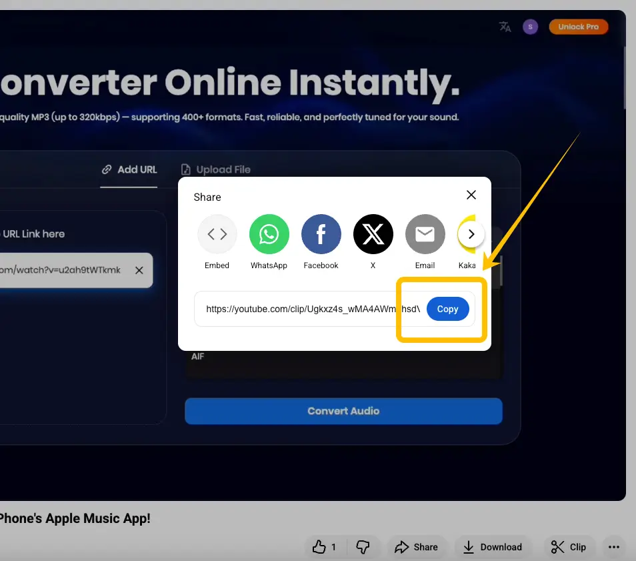
Task: Click the Convert Audio button
Action: (x=343, y=411)
